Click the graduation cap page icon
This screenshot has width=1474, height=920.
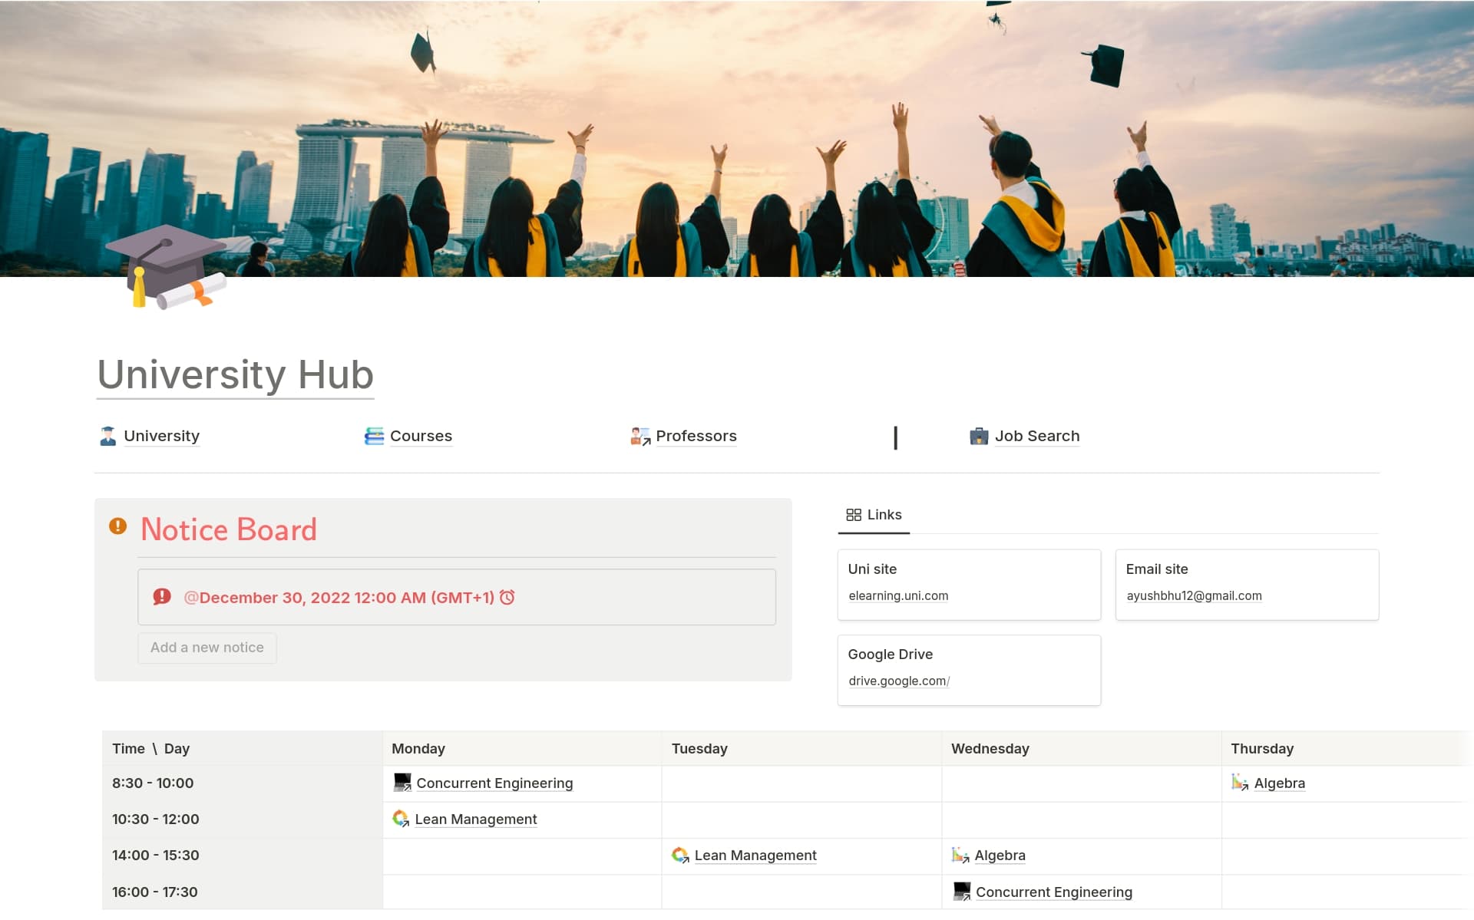tap(166, 266)
